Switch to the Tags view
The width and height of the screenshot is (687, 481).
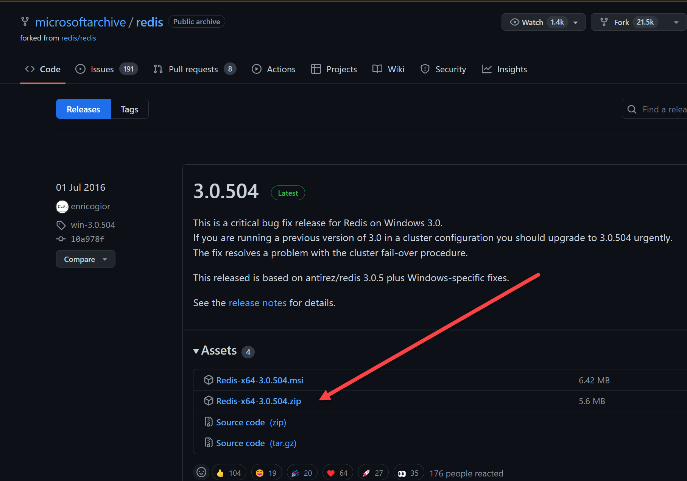[x=129, y=109]
